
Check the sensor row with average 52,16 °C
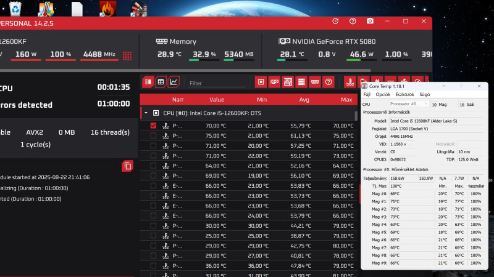153,166
